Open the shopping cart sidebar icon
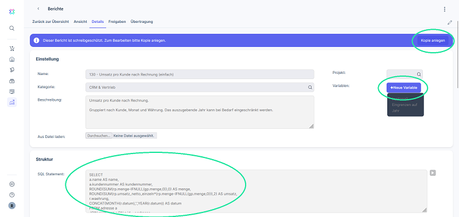 [x=11, y=49]
